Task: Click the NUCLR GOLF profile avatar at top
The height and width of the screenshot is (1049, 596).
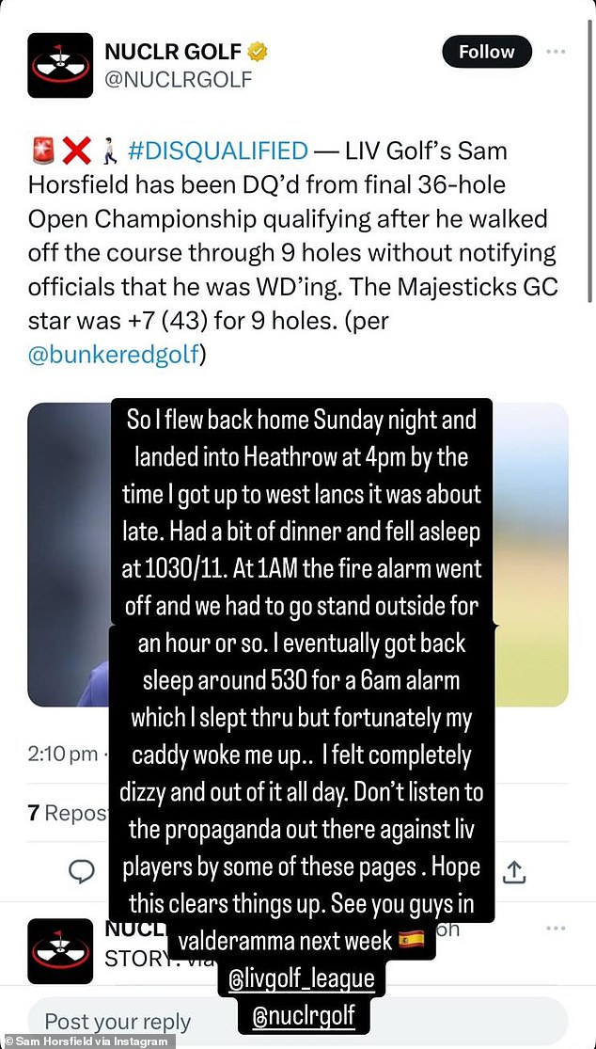Action: tap(60, 66)
